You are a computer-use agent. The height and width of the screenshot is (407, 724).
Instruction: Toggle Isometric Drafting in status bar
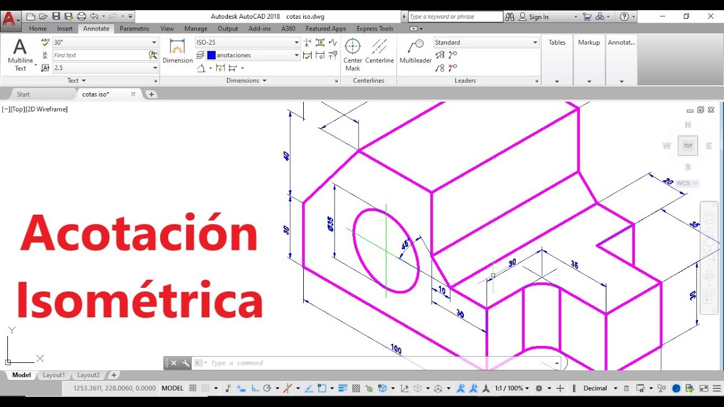[x=288, y=388]
